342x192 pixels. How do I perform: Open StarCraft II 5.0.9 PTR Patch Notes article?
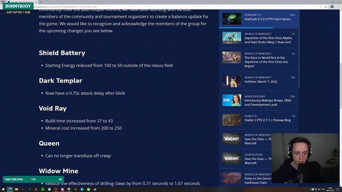[267, 19]
